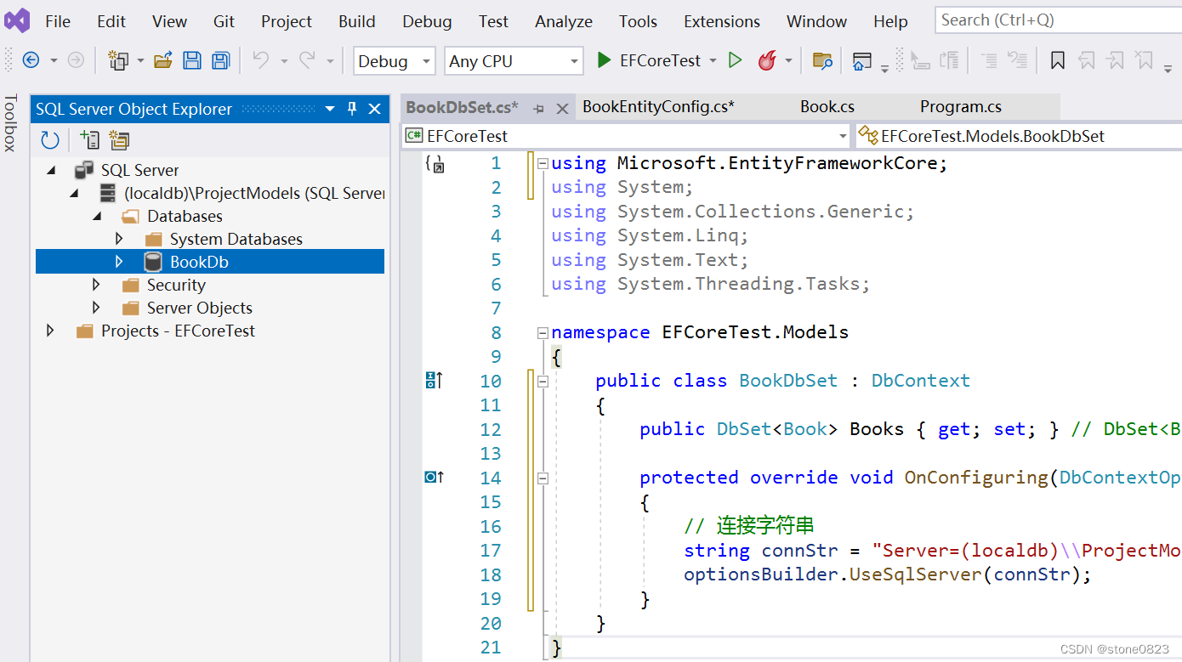Click the Add SQL Server icon
Viewport: 1182px width, 662px height.
point(89,140)
